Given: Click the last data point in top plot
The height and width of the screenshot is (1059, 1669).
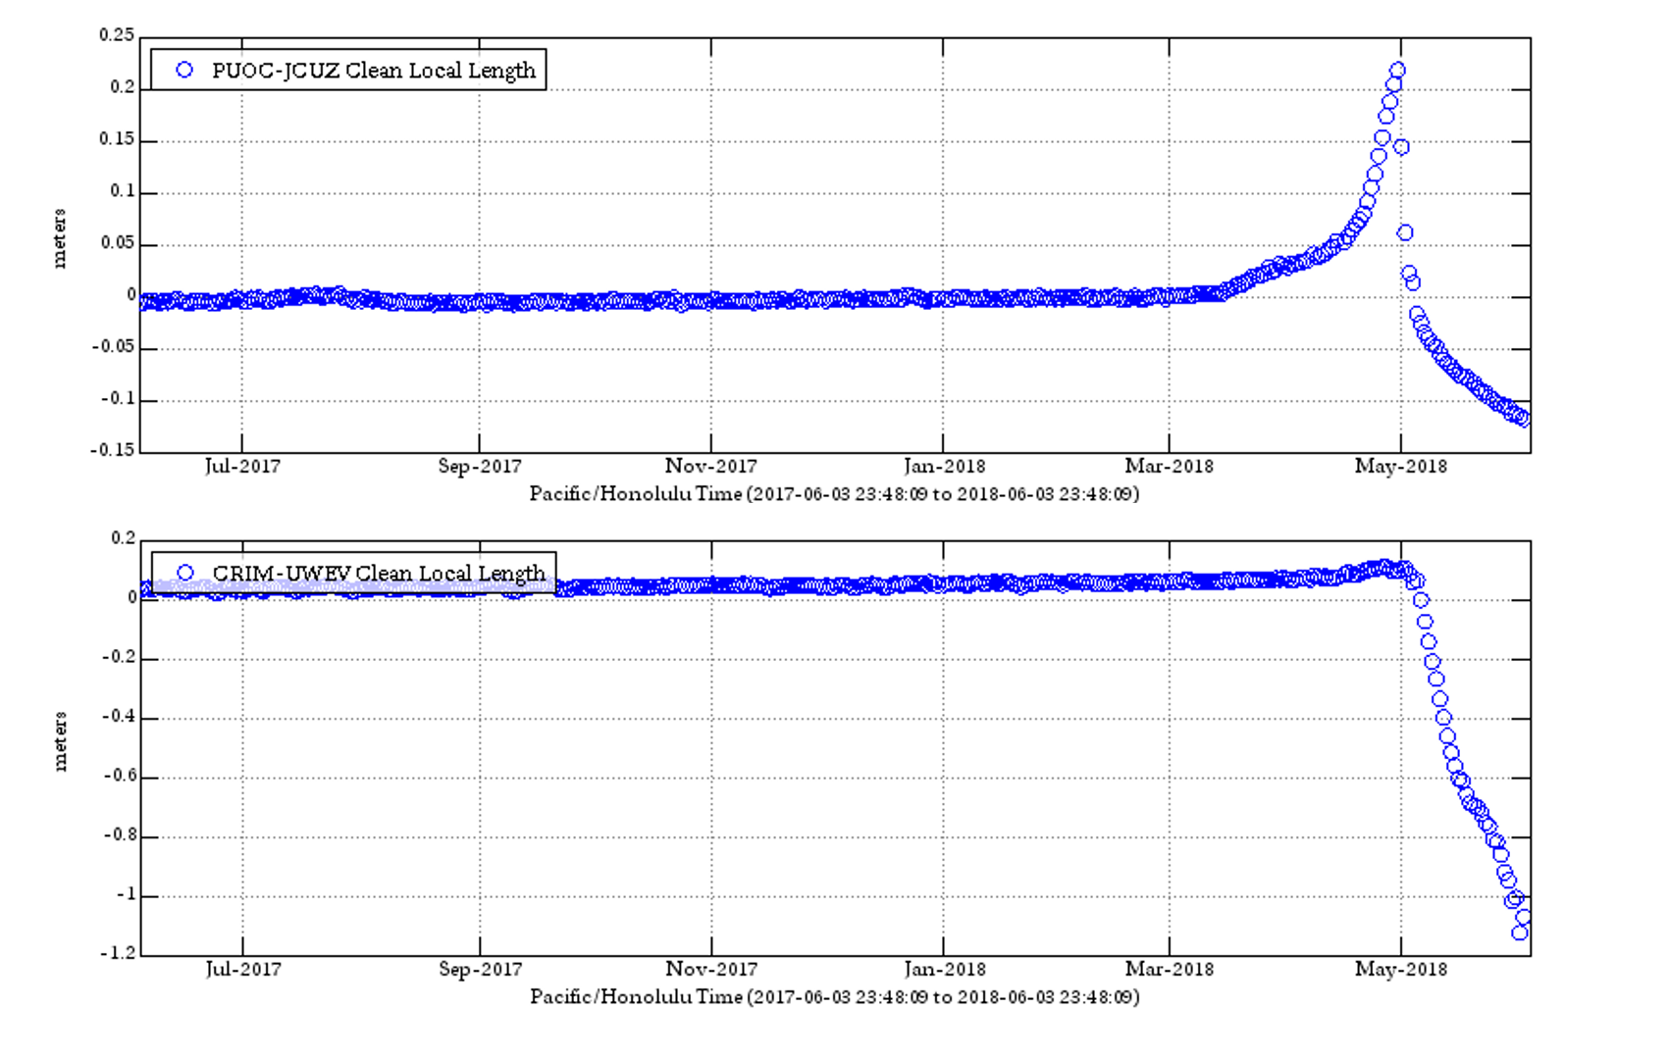Looking at the screenshot, I should [x=1523, y=420].
